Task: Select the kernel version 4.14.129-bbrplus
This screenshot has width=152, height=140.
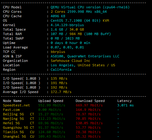Action: click(67, 25)
